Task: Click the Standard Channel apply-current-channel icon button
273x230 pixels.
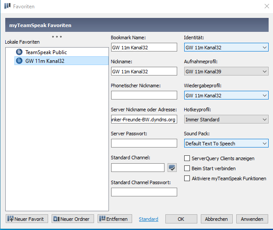Action: tap(172, 168)
